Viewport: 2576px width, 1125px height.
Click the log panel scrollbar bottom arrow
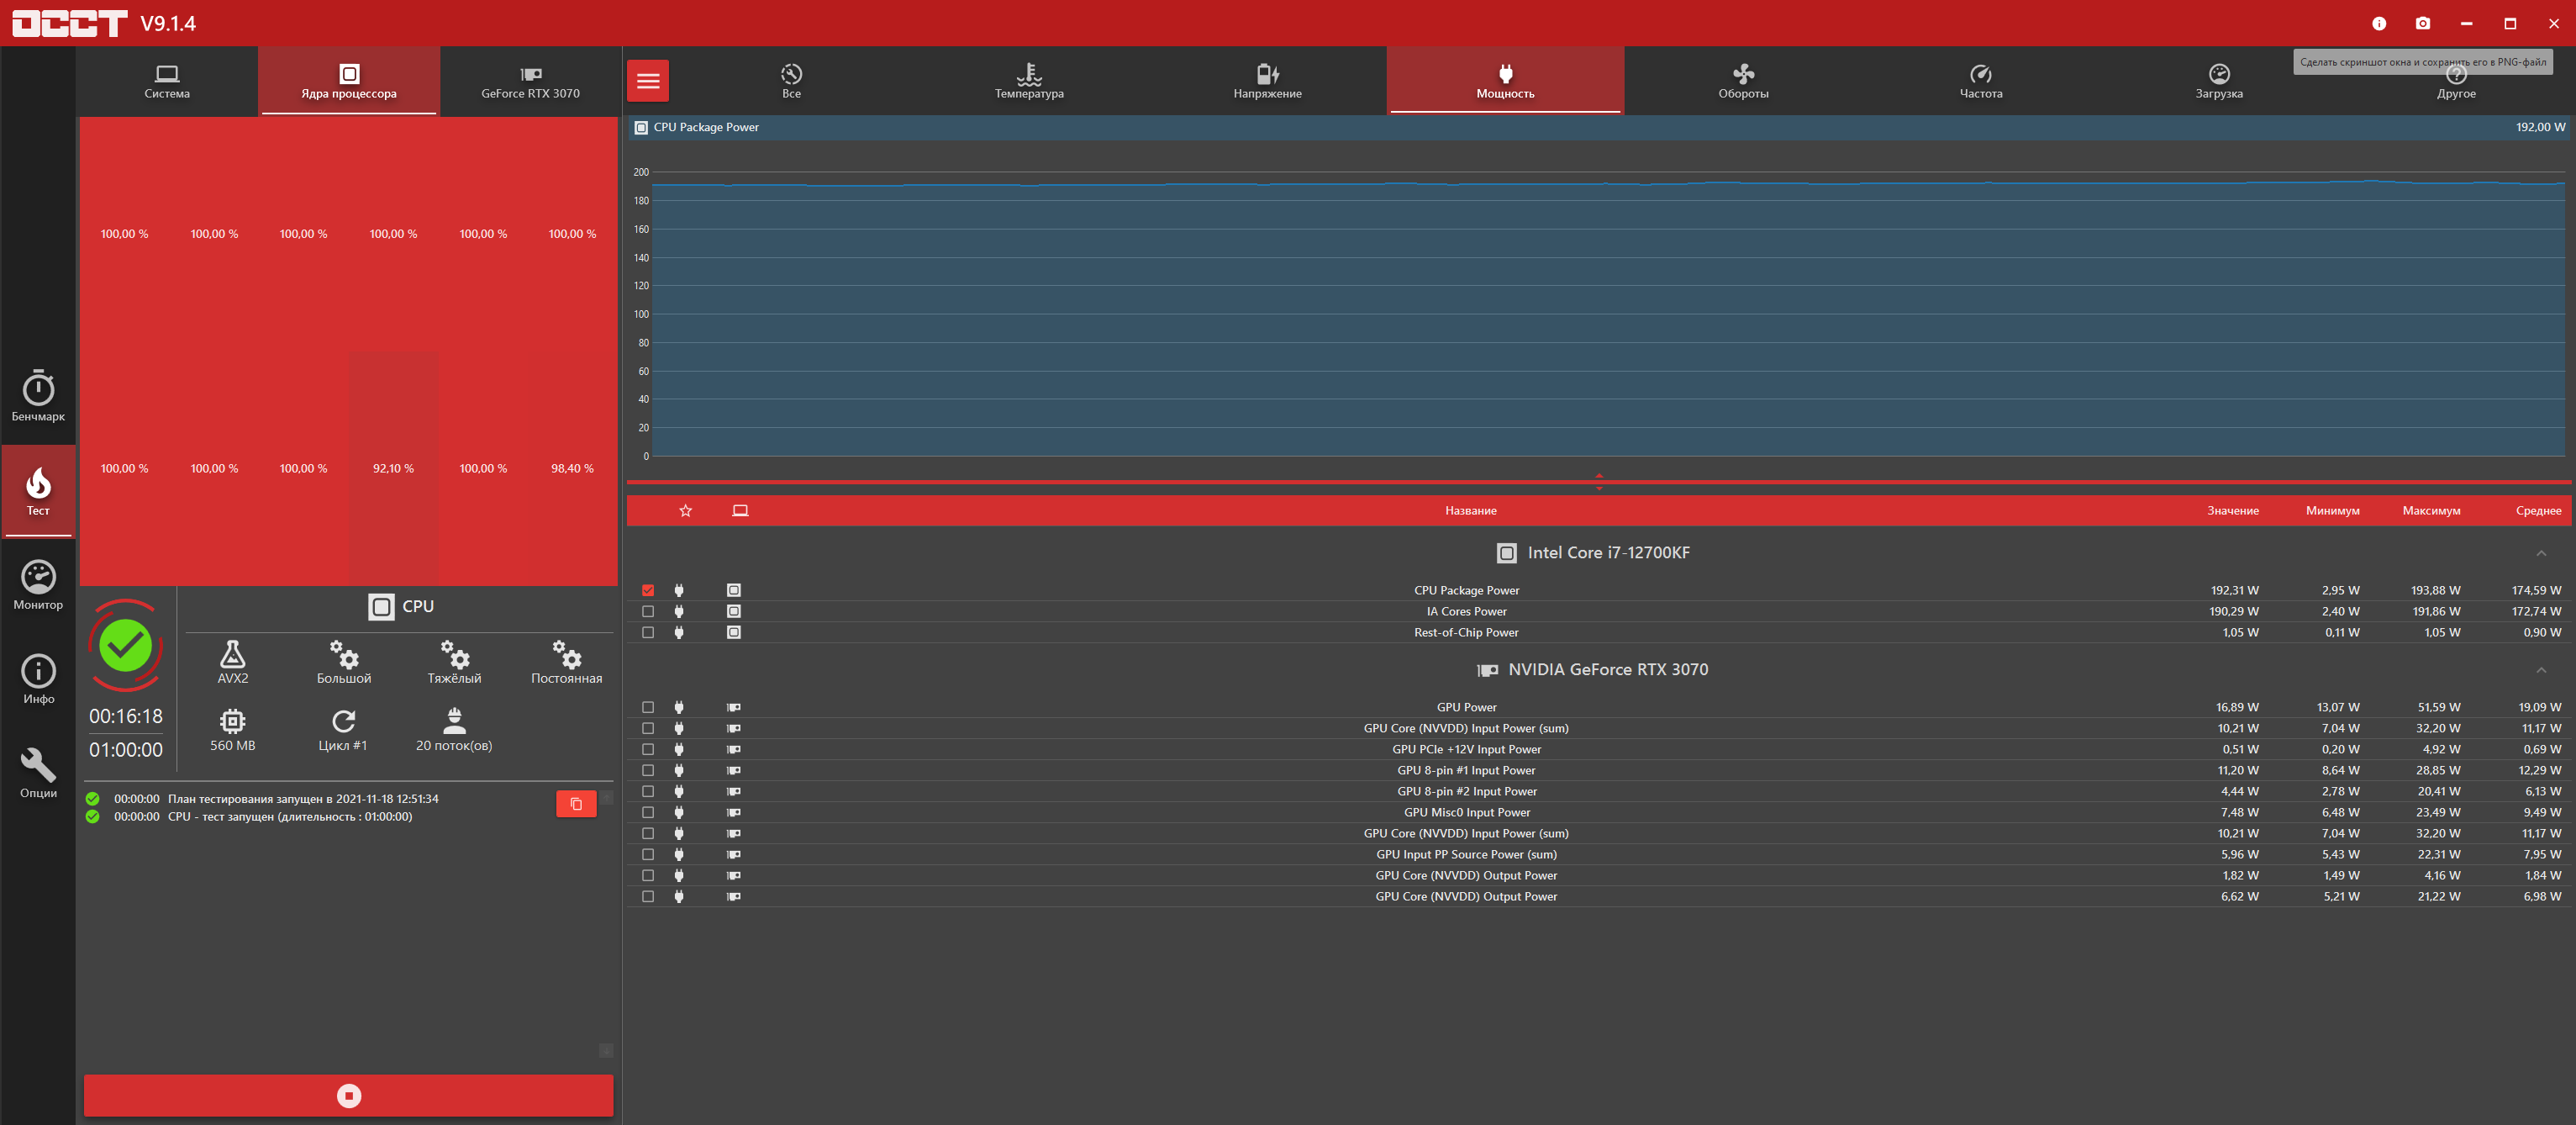[x=606, y=1050]
